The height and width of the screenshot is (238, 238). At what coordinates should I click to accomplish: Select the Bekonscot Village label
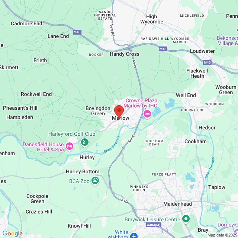(227, 41)
